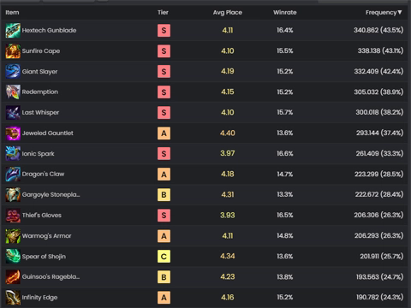Click the Hextech Gunblade item icon
Image resolution: width=411 pixels, height=308 pixels.
click(x=13, y=30)
